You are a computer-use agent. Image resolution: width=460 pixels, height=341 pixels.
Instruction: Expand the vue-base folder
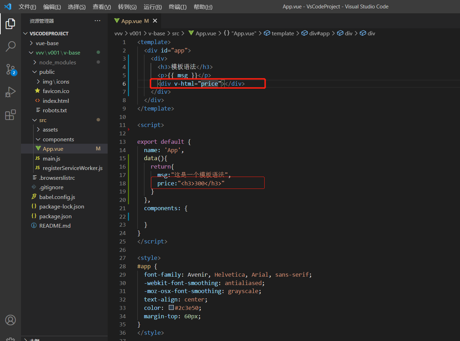pos(31,43)
